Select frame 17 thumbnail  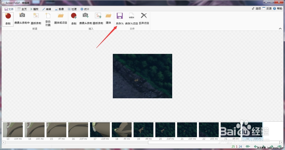click(100, 130)
